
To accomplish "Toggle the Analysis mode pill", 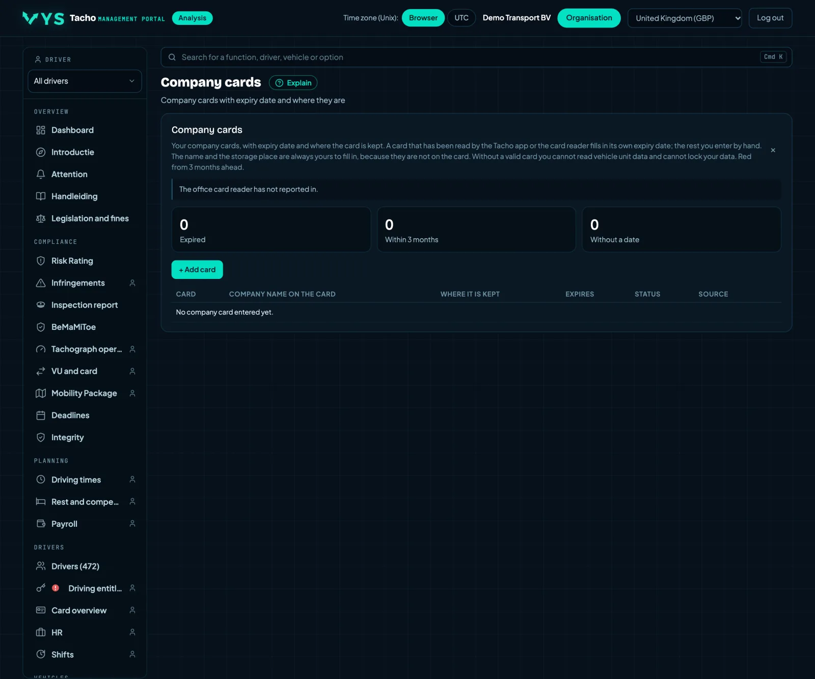I will [x=192, y=18].
